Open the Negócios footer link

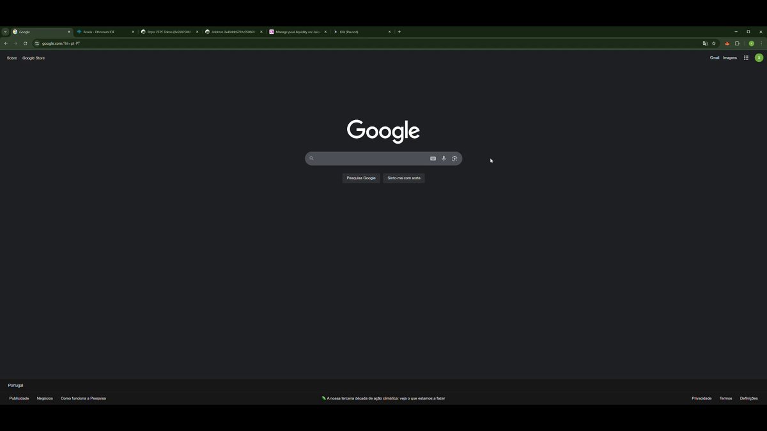45,398
